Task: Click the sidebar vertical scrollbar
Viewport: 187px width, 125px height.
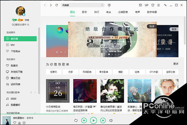Action: [x=39, y=61]
